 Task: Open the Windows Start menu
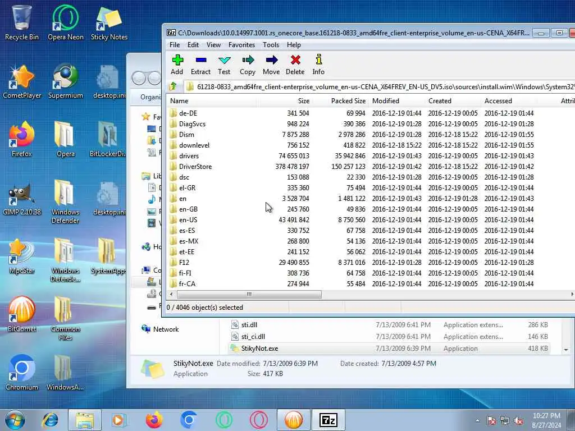point(15,420)
